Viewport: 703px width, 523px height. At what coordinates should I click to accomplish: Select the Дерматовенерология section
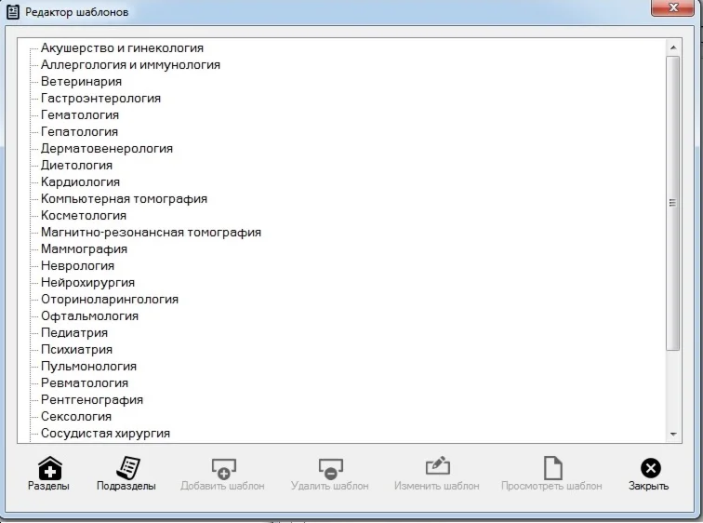tap(107, 149)
